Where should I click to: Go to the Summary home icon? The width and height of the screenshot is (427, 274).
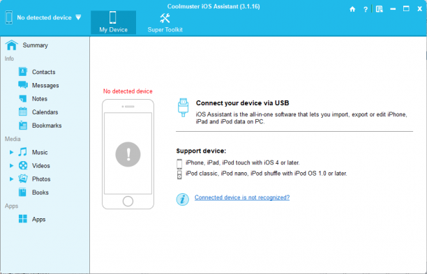pyautogui.click(x=11, y=45)
